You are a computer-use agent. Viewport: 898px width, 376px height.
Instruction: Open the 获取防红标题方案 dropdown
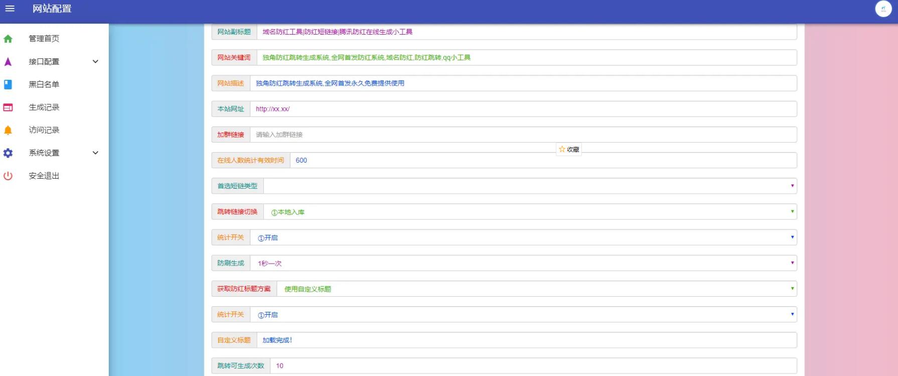click(536, 289)
